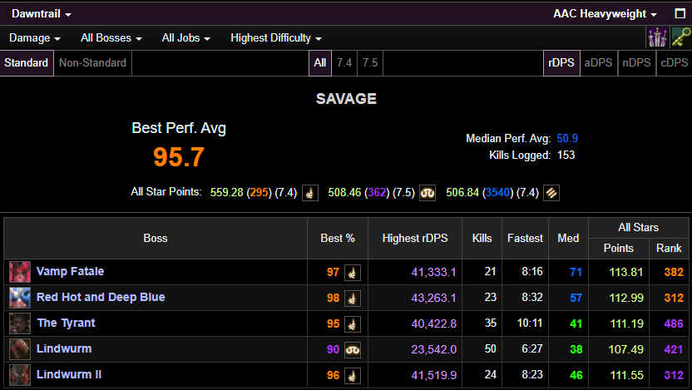
Task: Click the job icon in Vamp Fatale row
Action: click(352, 273)
